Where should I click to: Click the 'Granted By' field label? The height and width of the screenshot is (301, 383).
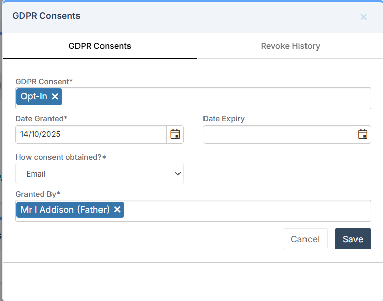(x=38, y=194)
